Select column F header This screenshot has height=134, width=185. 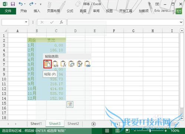click(x=114, y=31)
